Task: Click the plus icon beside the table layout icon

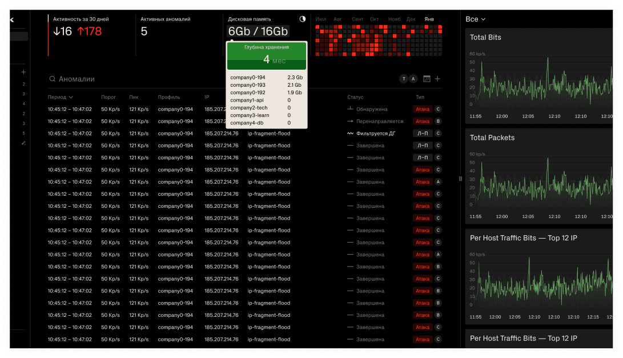Action: tap(437, 78)
